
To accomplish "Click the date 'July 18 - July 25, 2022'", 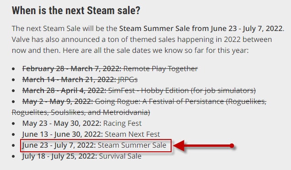I will (x=59, y=156).
